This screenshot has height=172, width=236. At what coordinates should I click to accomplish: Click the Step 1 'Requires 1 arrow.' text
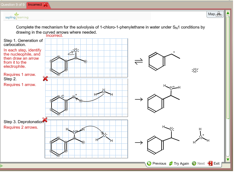click(x=20, y=74)
